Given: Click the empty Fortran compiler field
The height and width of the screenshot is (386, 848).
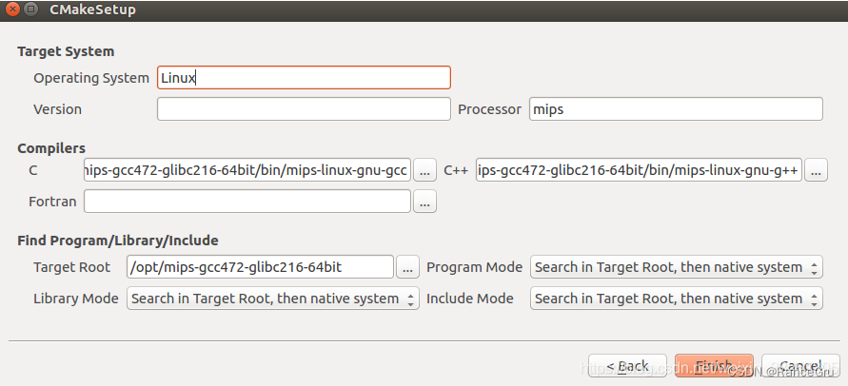Looking at the screenshot, I should [247, 203].
